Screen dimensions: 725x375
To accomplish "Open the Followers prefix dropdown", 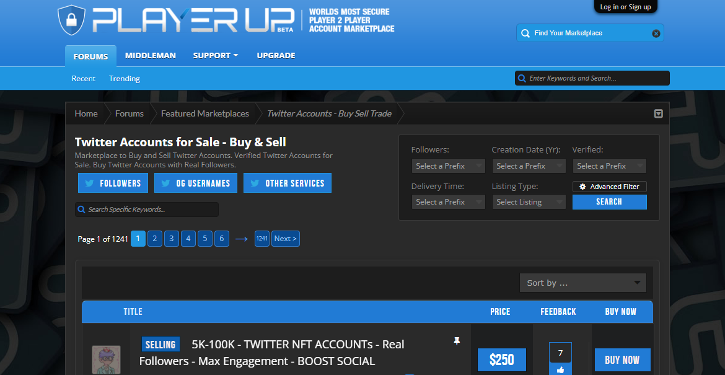I will (x=449, y=166).
